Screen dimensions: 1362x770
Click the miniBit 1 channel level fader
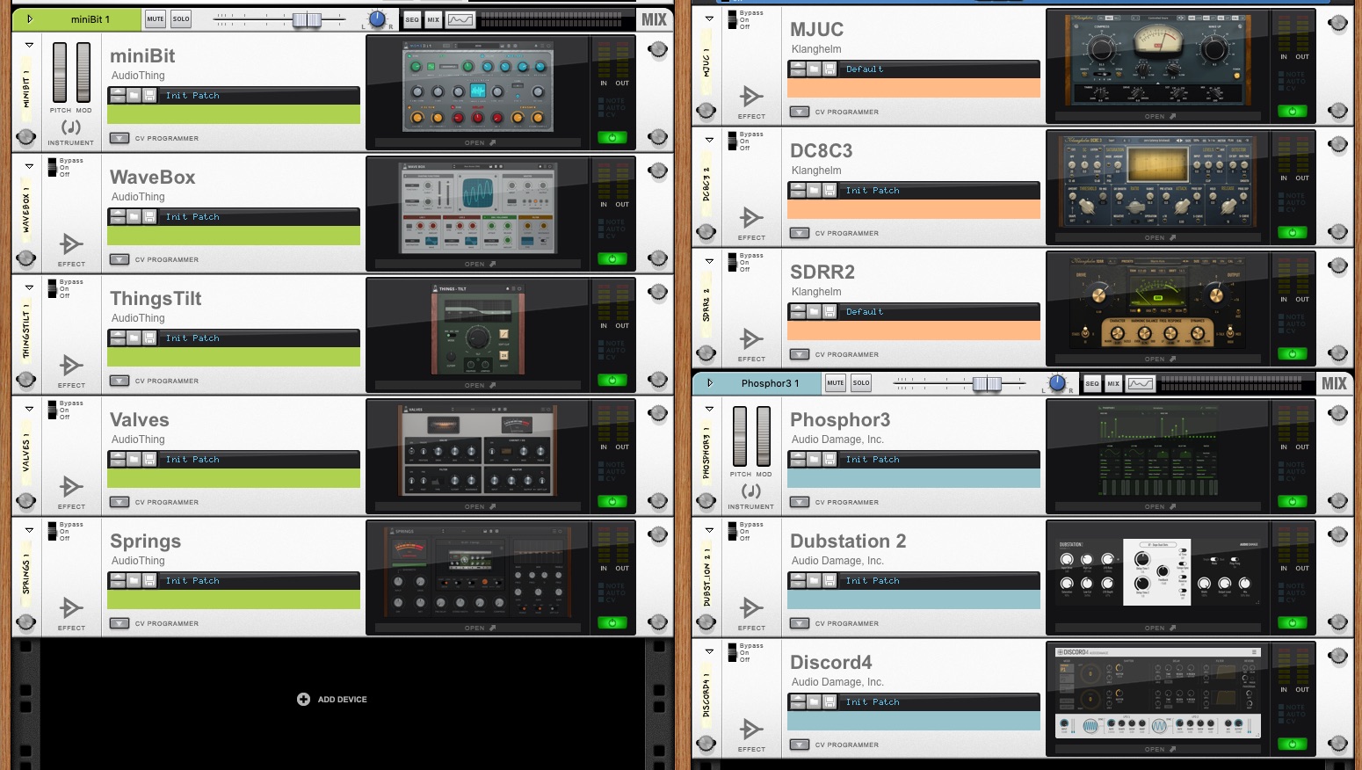(307, 19)
